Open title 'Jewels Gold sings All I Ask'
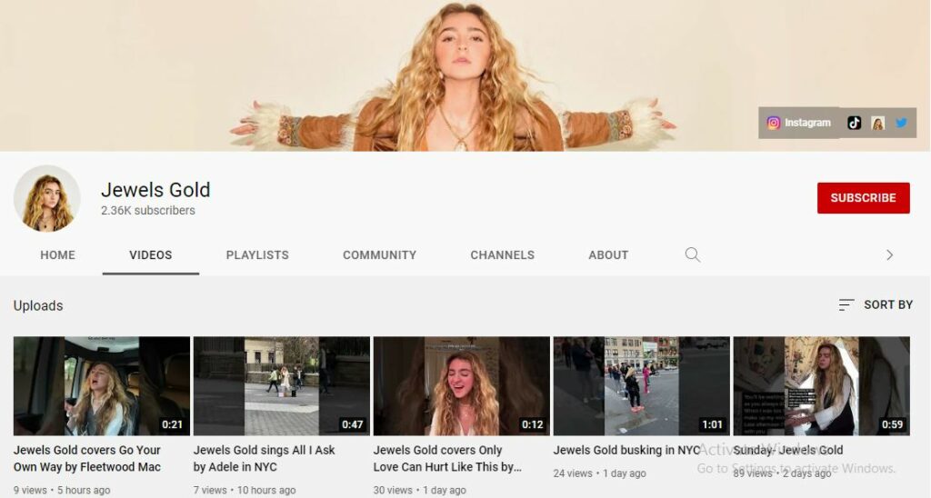Screen dimensions: 931x498 (265, 458)
